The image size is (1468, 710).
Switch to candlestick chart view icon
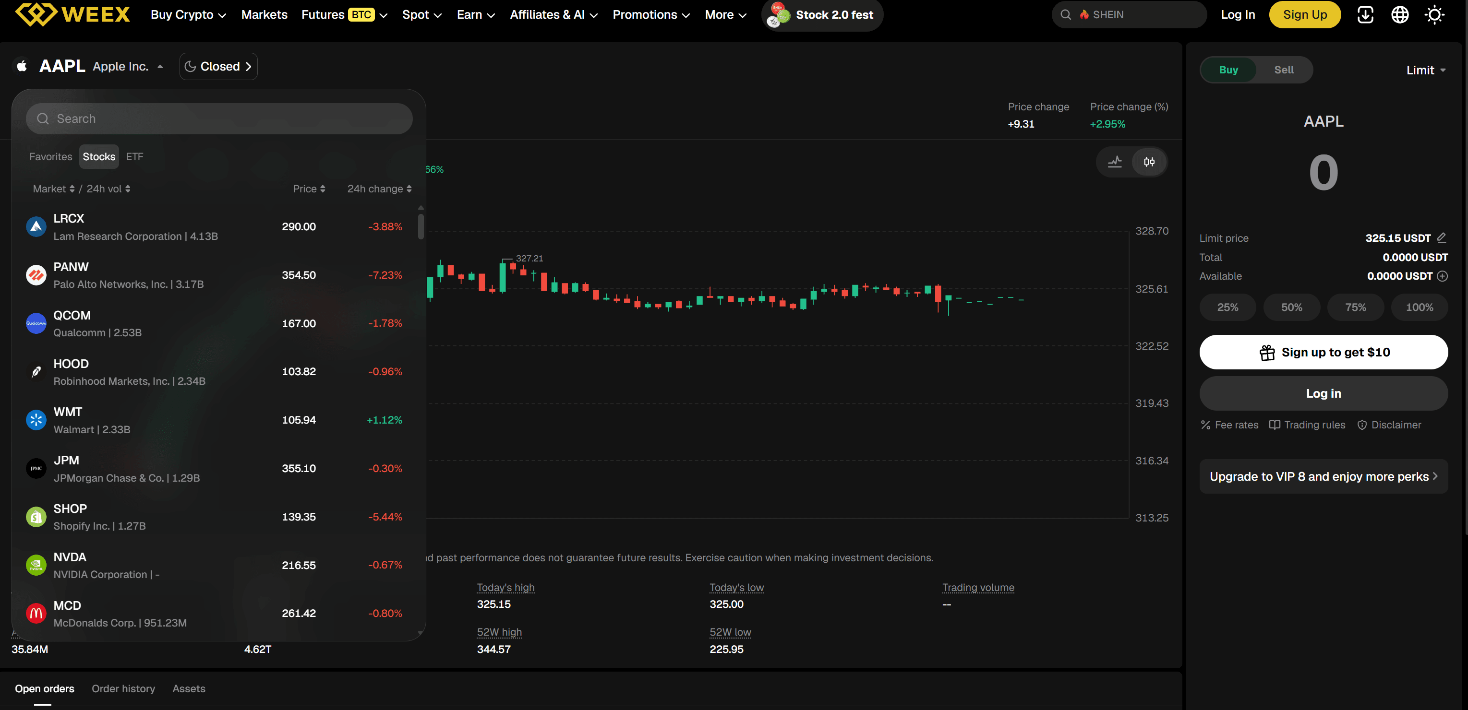coord(1149,162)
